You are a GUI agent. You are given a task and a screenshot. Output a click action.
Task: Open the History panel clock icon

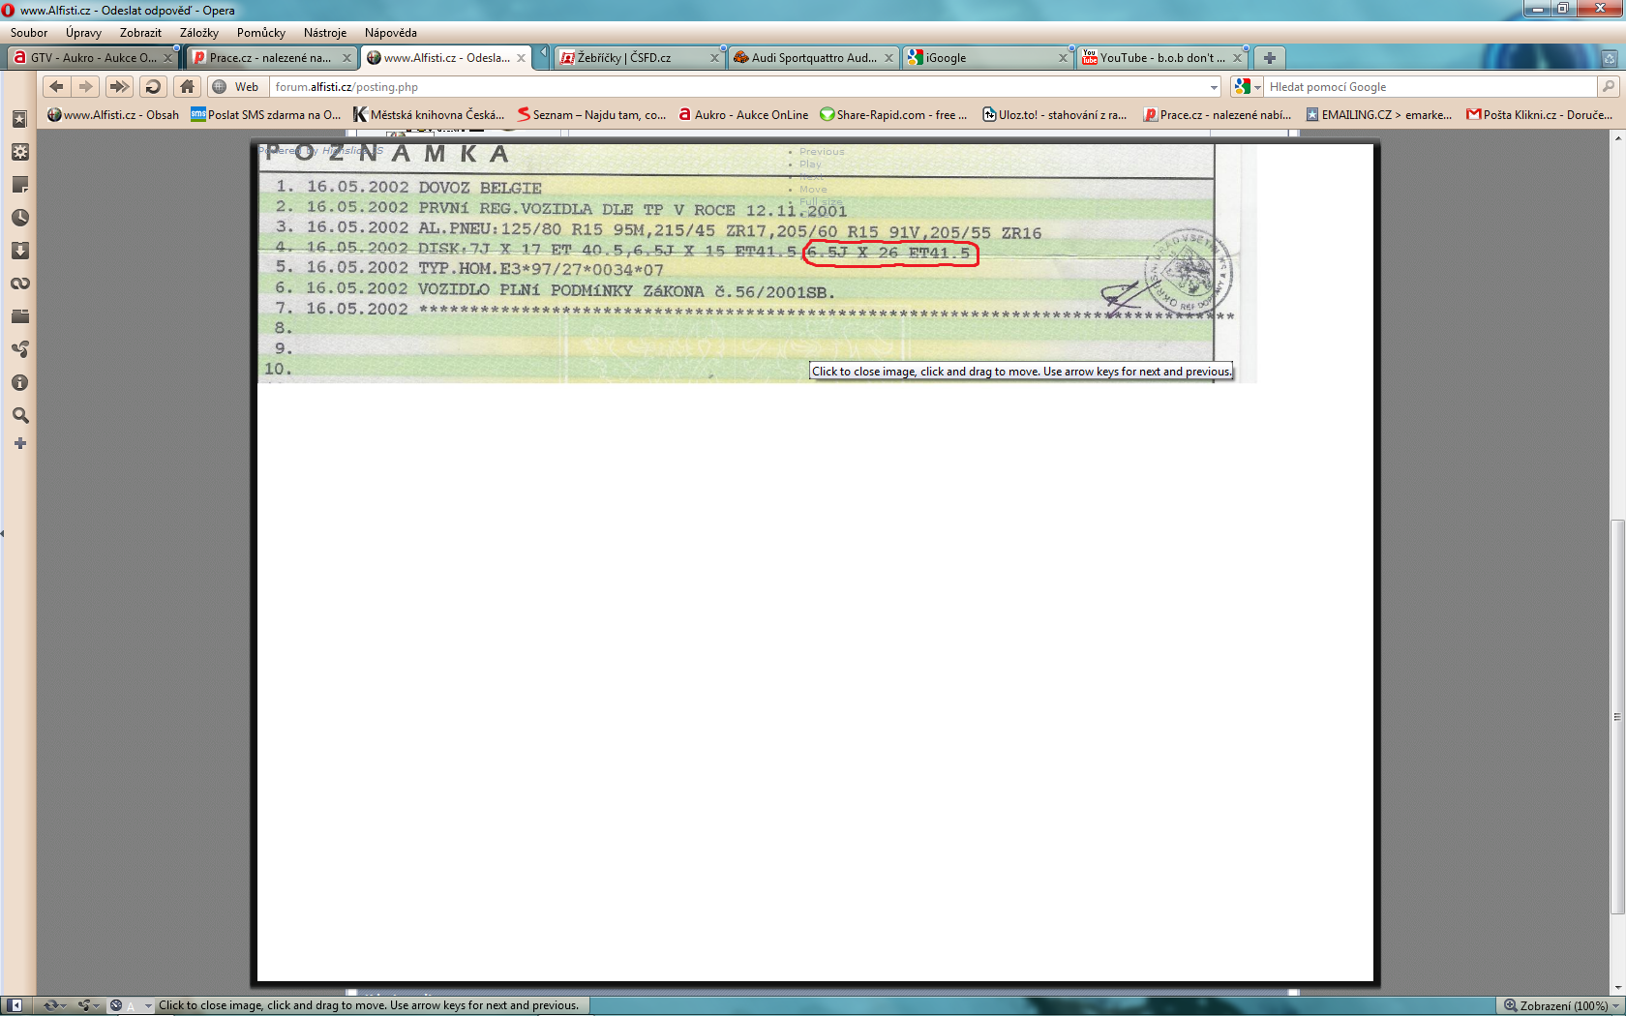(19, 218)
